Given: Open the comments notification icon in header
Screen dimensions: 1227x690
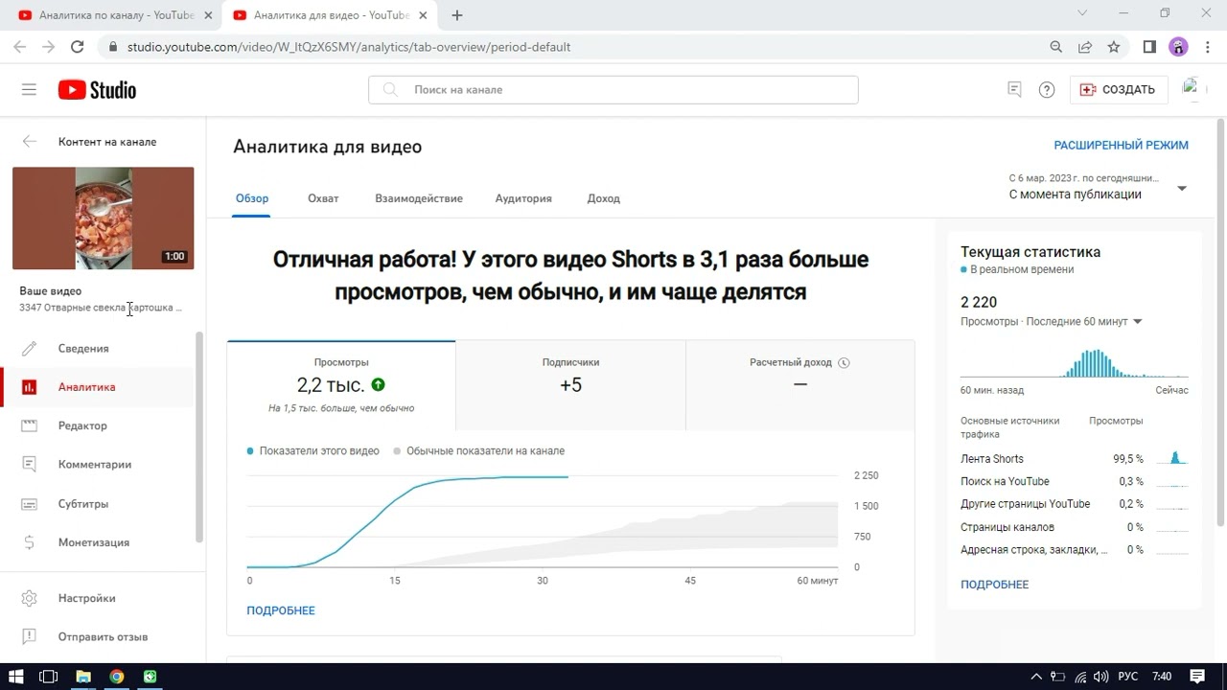Looking at the screenshot, I should 1014,89.
